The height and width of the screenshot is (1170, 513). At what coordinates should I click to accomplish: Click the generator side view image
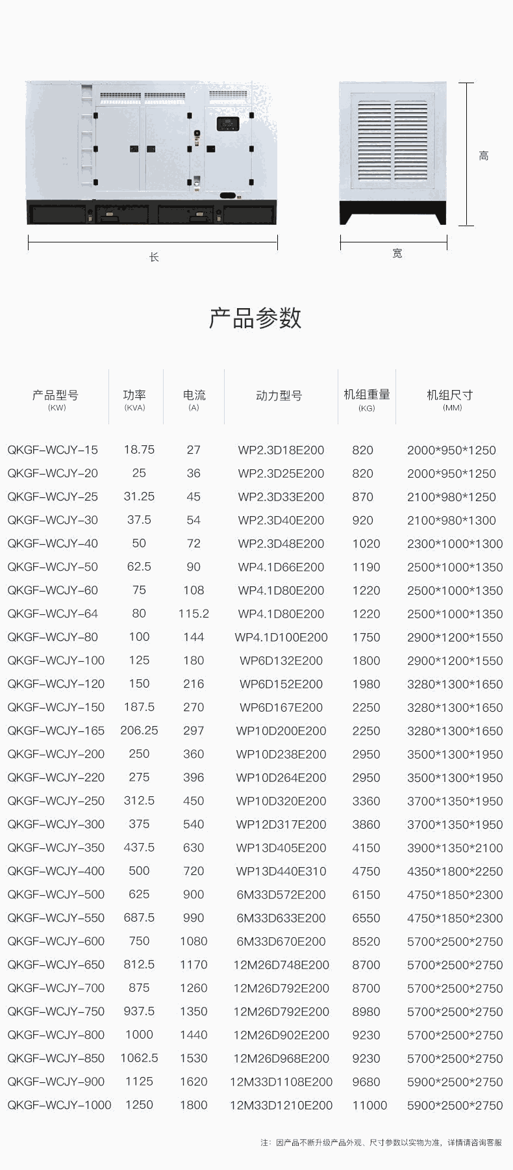coord(153,153)
